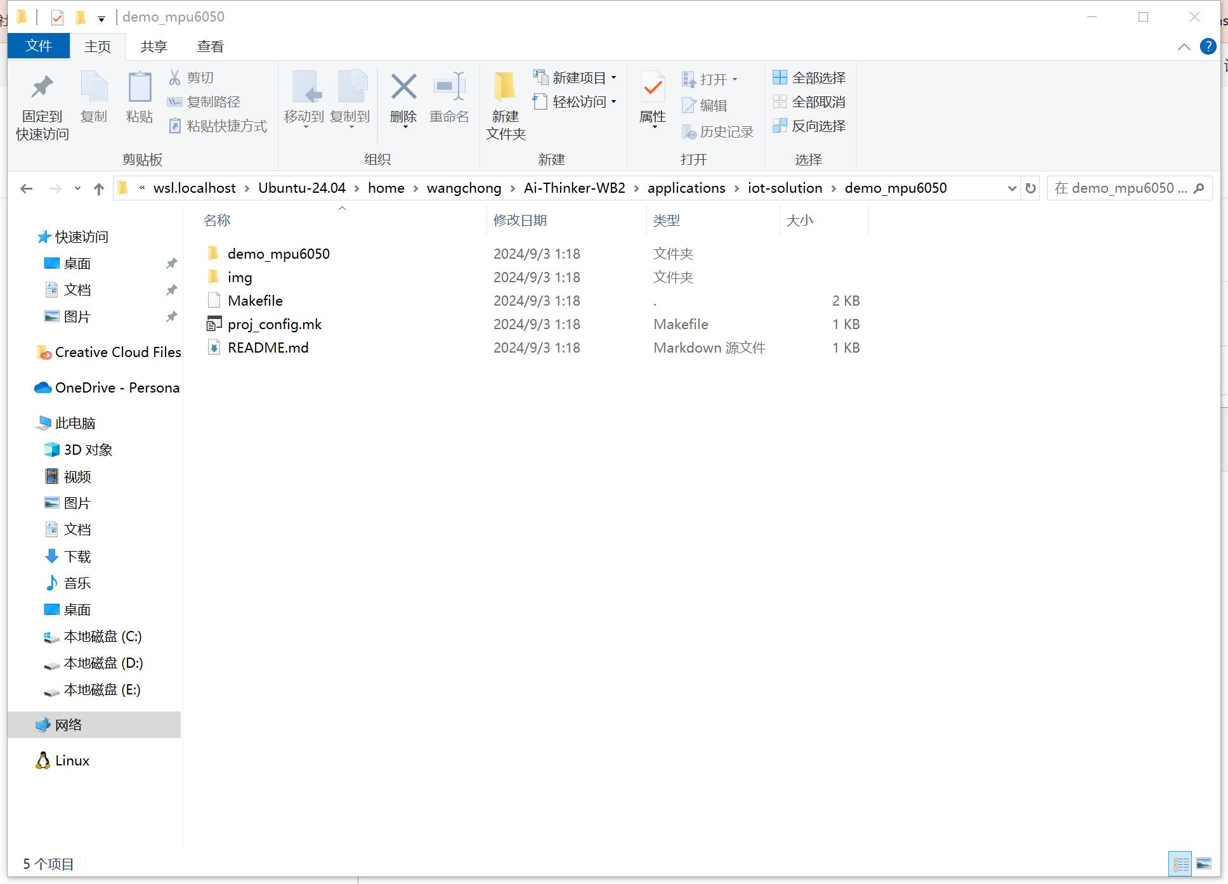
Task: Open the File (文件) tab
Action: 39,46
